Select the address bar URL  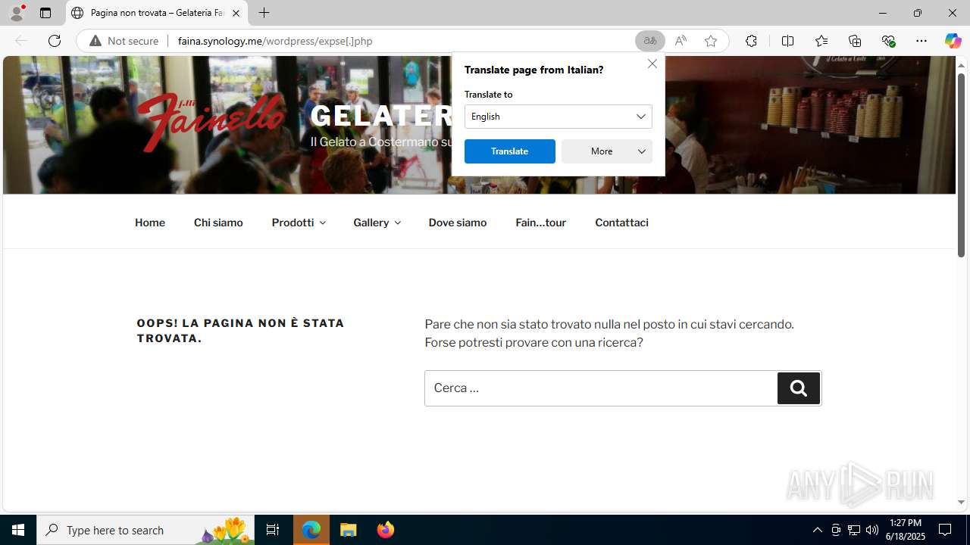click(275, 41)
